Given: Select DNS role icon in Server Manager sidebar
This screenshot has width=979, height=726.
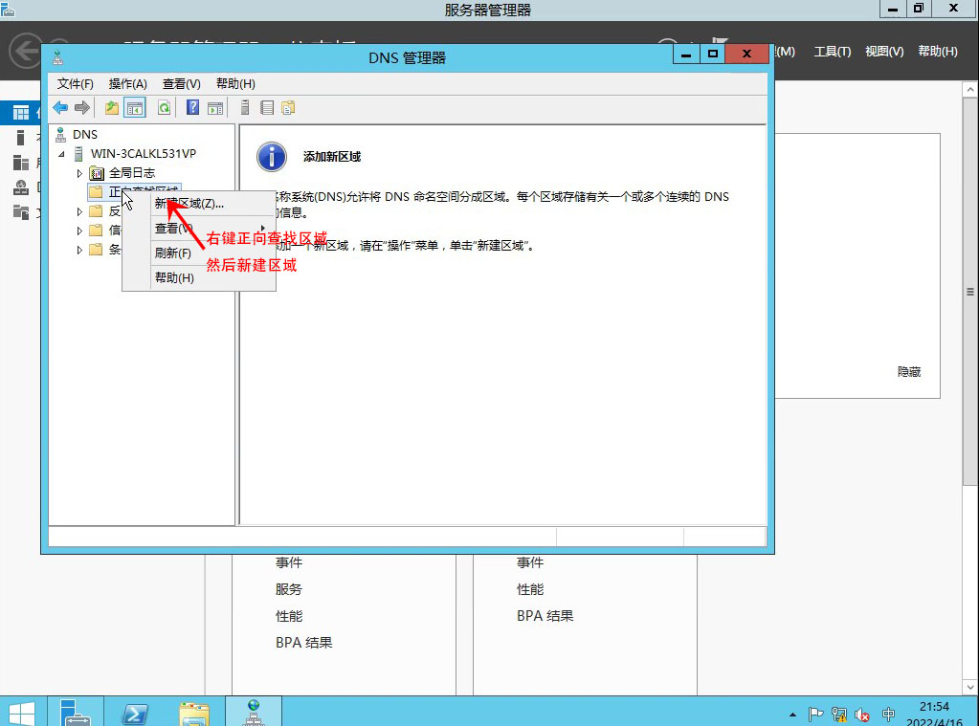Looking at the screenshot, I should pos(21,187).
